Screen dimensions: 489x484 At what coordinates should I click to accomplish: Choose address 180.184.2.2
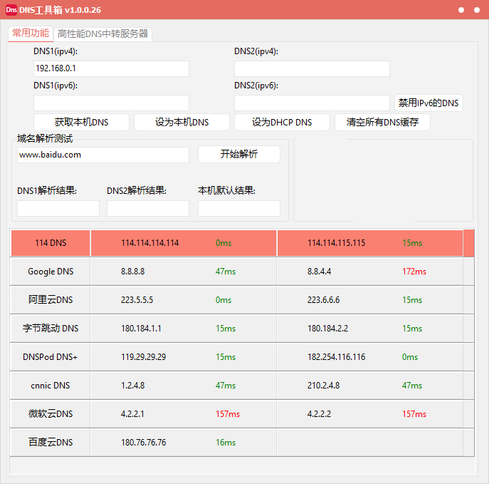pos(327,328)
